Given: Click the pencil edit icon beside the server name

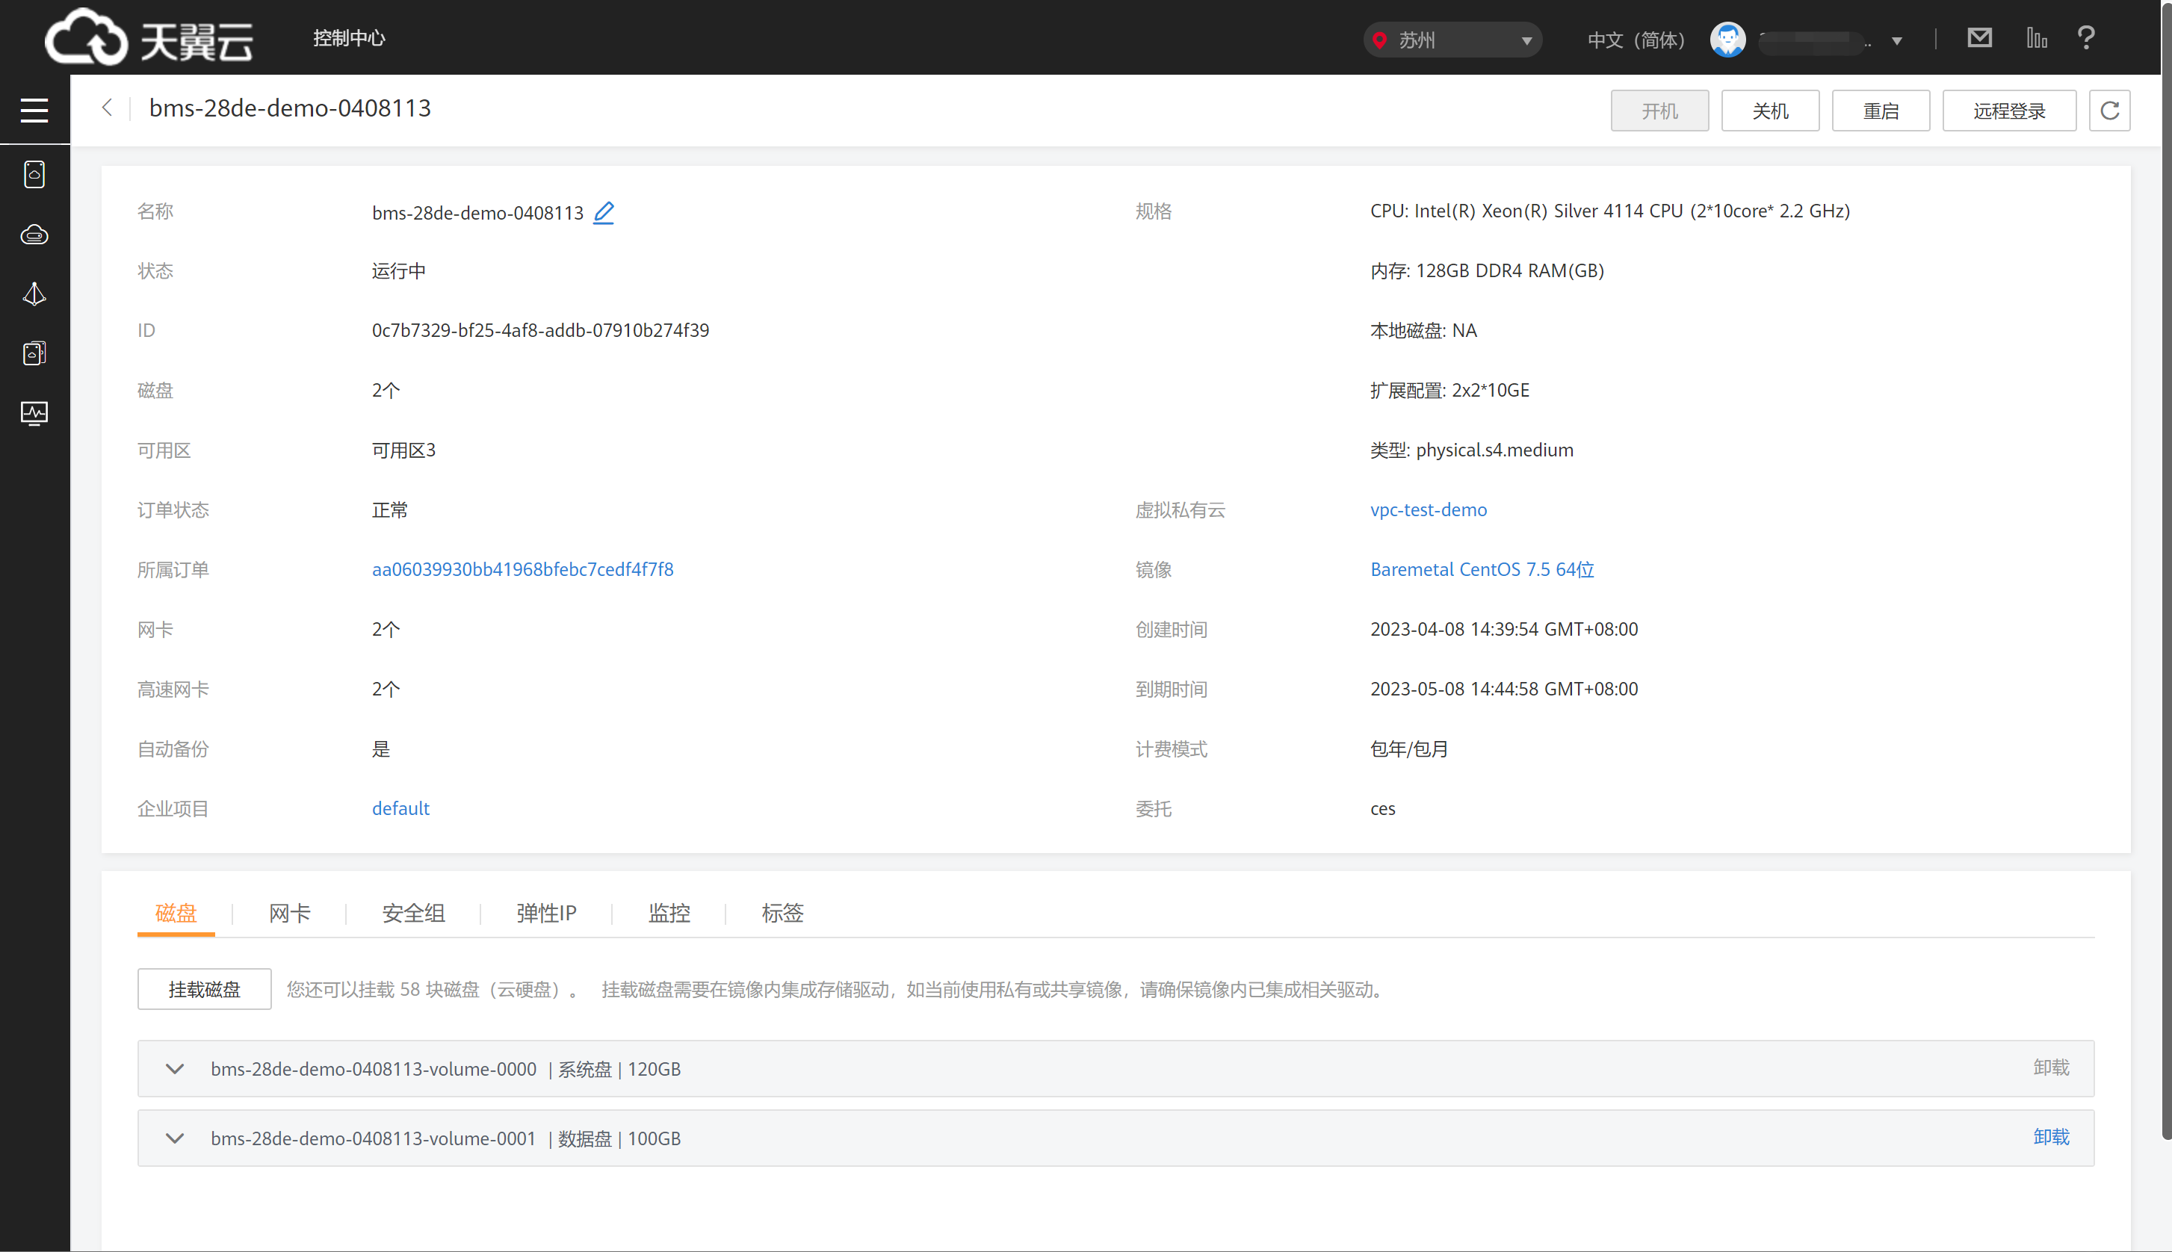Looking at the screenshot, I should (604, 212).
